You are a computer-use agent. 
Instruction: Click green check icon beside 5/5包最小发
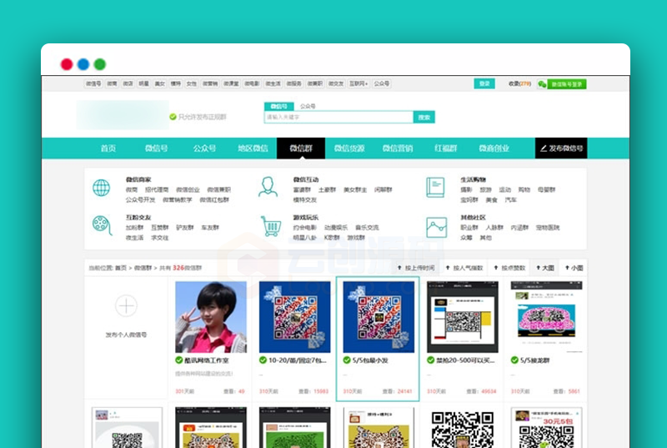click(x=347, y=360)
